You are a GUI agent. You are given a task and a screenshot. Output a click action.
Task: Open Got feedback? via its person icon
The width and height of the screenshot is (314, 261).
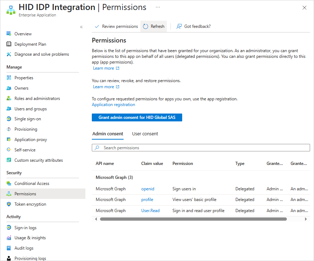(x=179, y=26)
